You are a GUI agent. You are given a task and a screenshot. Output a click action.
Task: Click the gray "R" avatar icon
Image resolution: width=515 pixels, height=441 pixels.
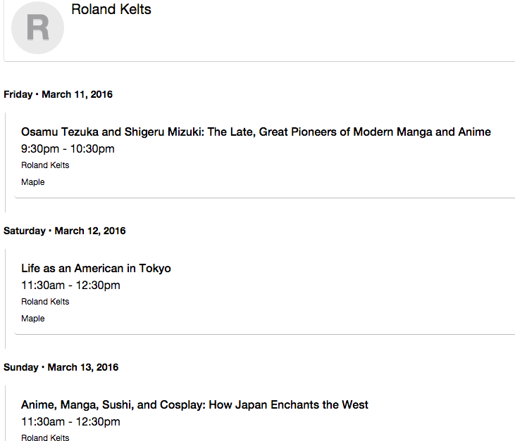[38, 28]
